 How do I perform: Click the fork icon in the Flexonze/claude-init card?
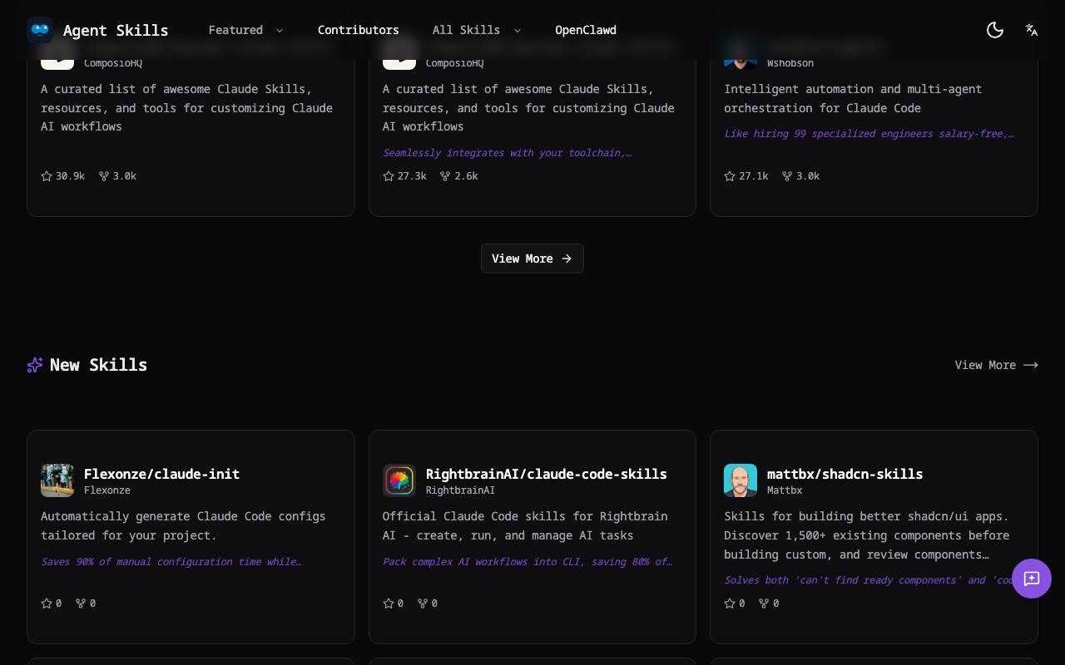click(81, 603)
